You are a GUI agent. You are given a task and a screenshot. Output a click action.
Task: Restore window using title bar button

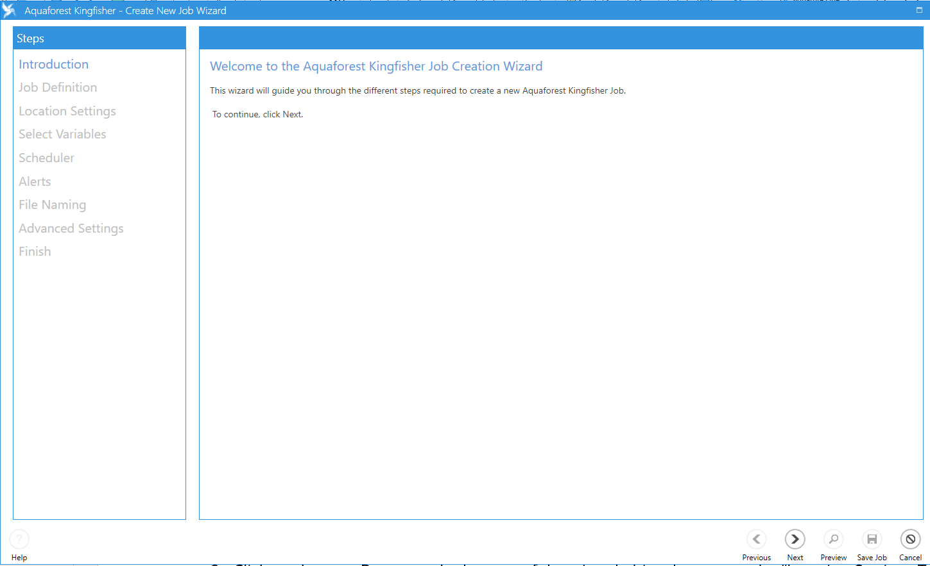tap(919, 10)
